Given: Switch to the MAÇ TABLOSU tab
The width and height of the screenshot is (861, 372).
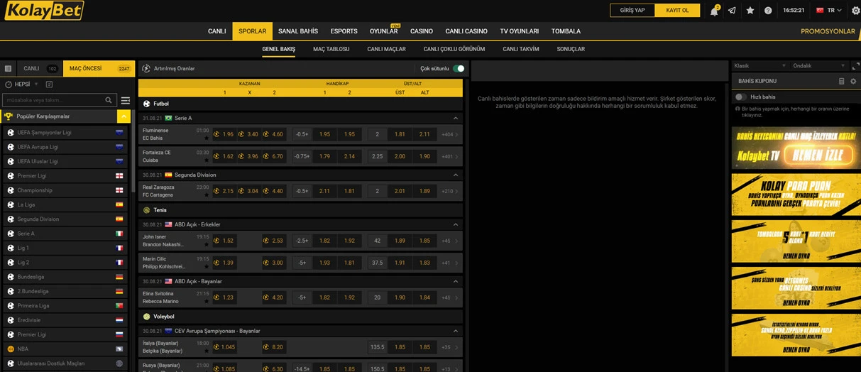Looking at the screenshot, I should [331, 49].
